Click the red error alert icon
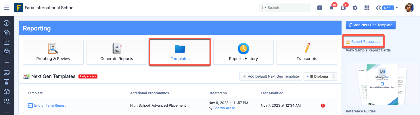The height and width of the screenshot is (115, 420). (323, 106)
